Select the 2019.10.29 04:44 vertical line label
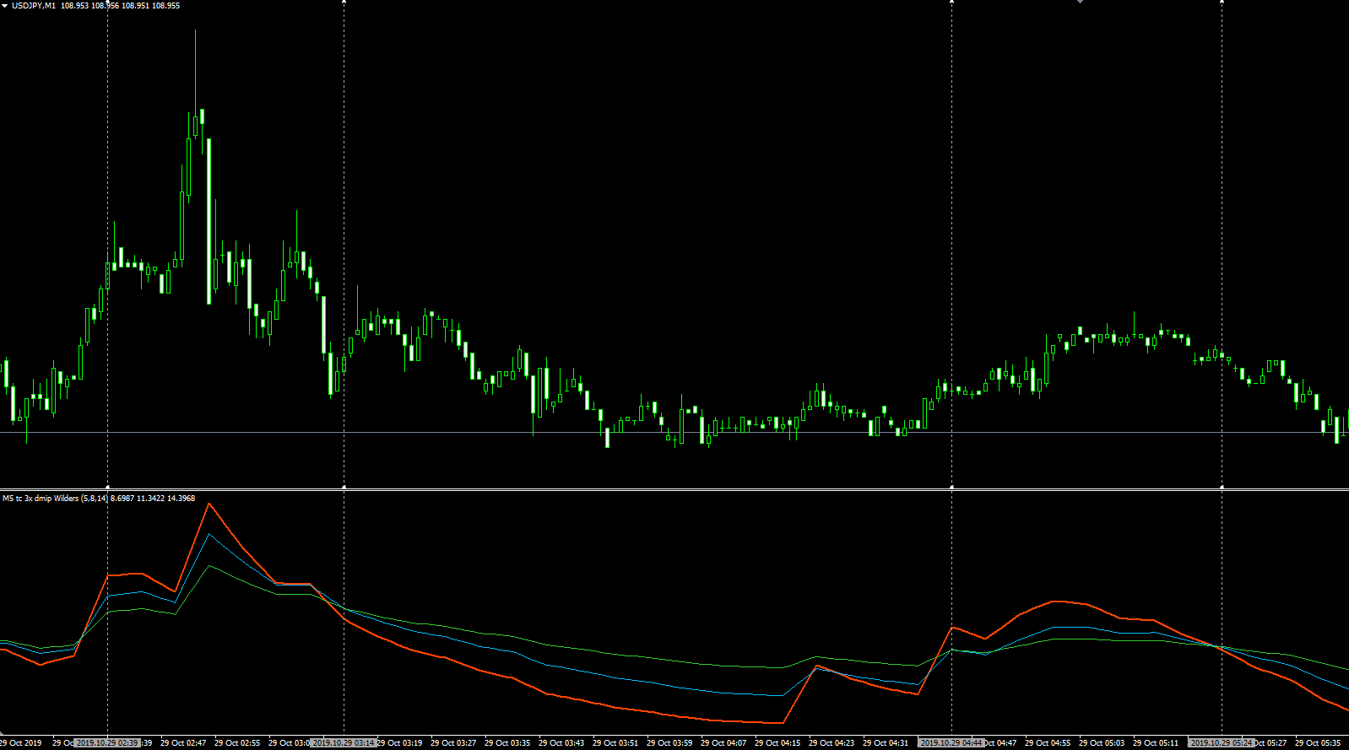 (951, 743)
